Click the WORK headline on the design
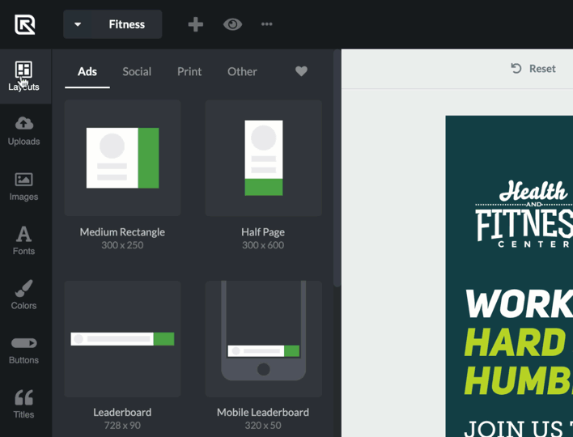The height and width of the screenshot is (437, 573). click(520, 304)
